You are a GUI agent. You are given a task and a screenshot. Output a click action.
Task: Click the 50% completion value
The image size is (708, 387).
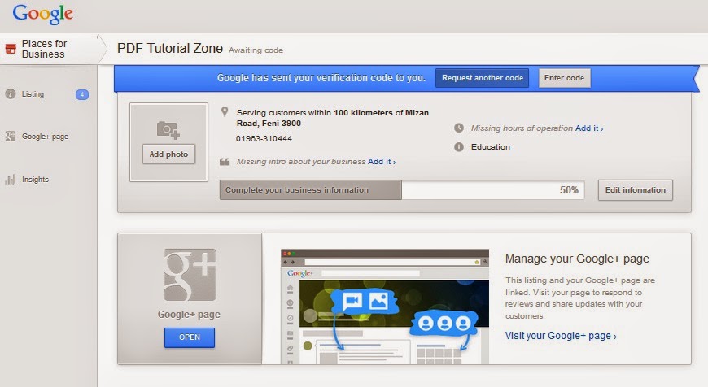[569, 190]
